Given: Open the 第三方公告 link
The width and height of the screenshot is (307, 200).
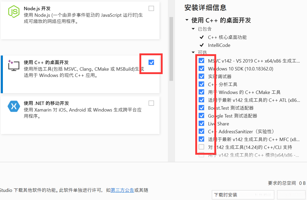Looking at the screenshot, I should pos(122,190).
